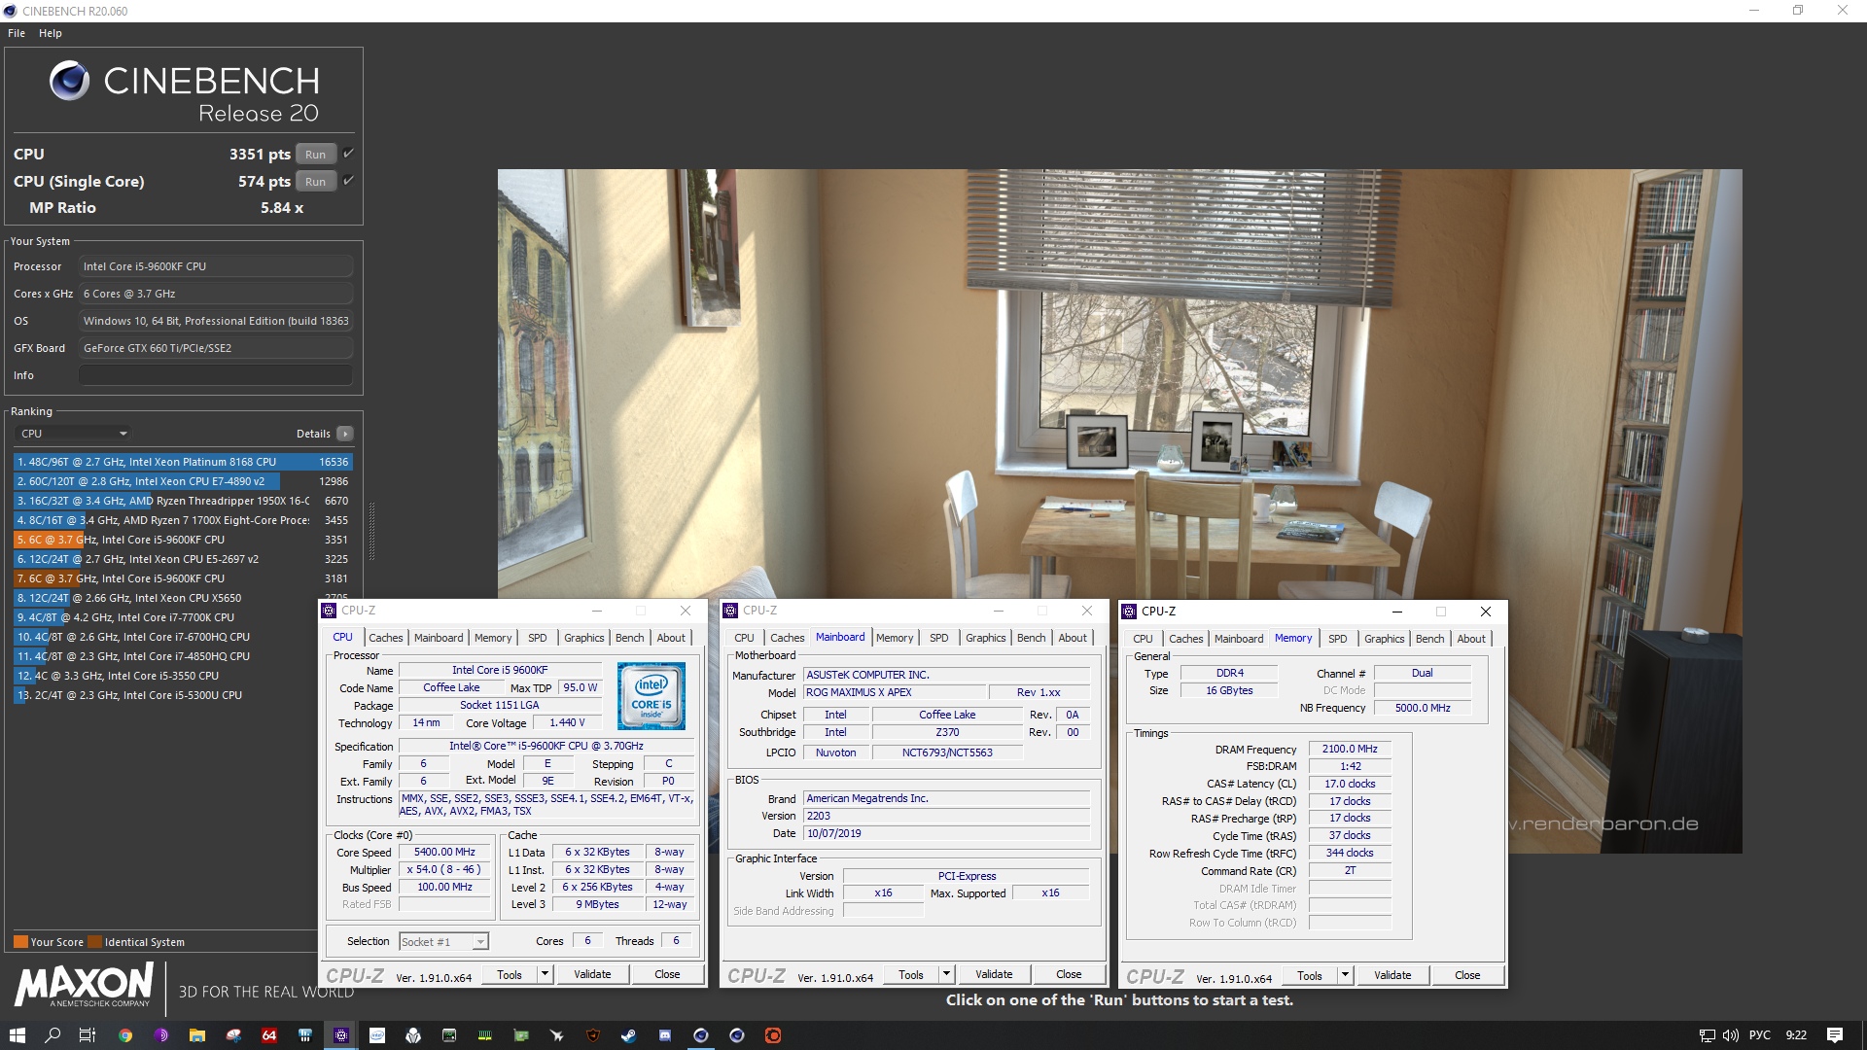Launch Google Chrome from taskbar
This screenshot has width=1867, height=1050.
point(125,1035)
